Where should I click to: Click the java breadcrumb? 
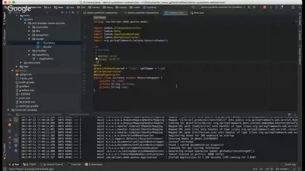point(70,8)
